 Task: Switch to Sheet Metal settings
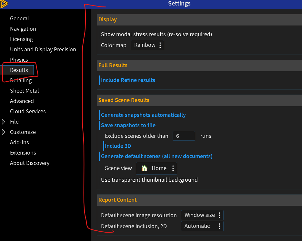click(x=25, y=91)
